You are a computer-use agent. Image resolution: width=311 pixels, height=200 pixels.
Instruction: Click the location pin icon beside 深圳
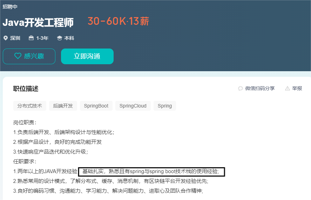click(6, 38)
